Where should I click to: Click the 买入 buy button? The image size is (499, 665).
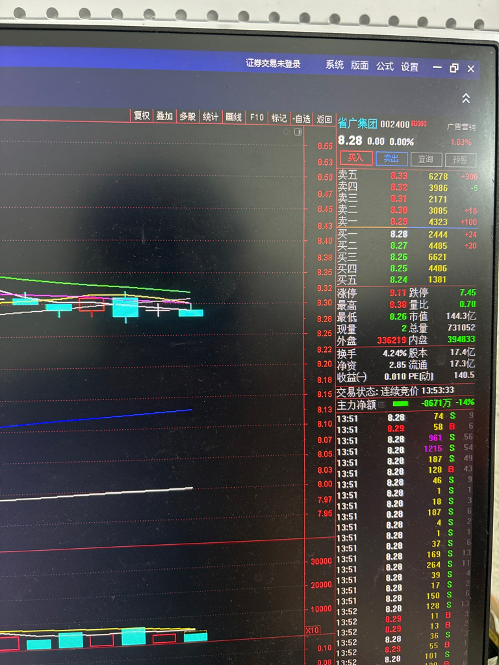click(x=356, y=158)
